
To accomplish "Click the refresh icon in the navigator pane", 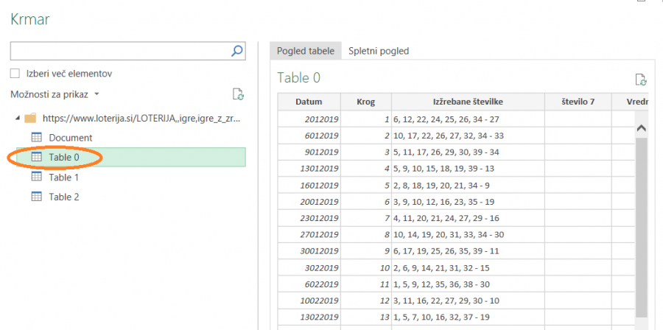I will 238,94.
